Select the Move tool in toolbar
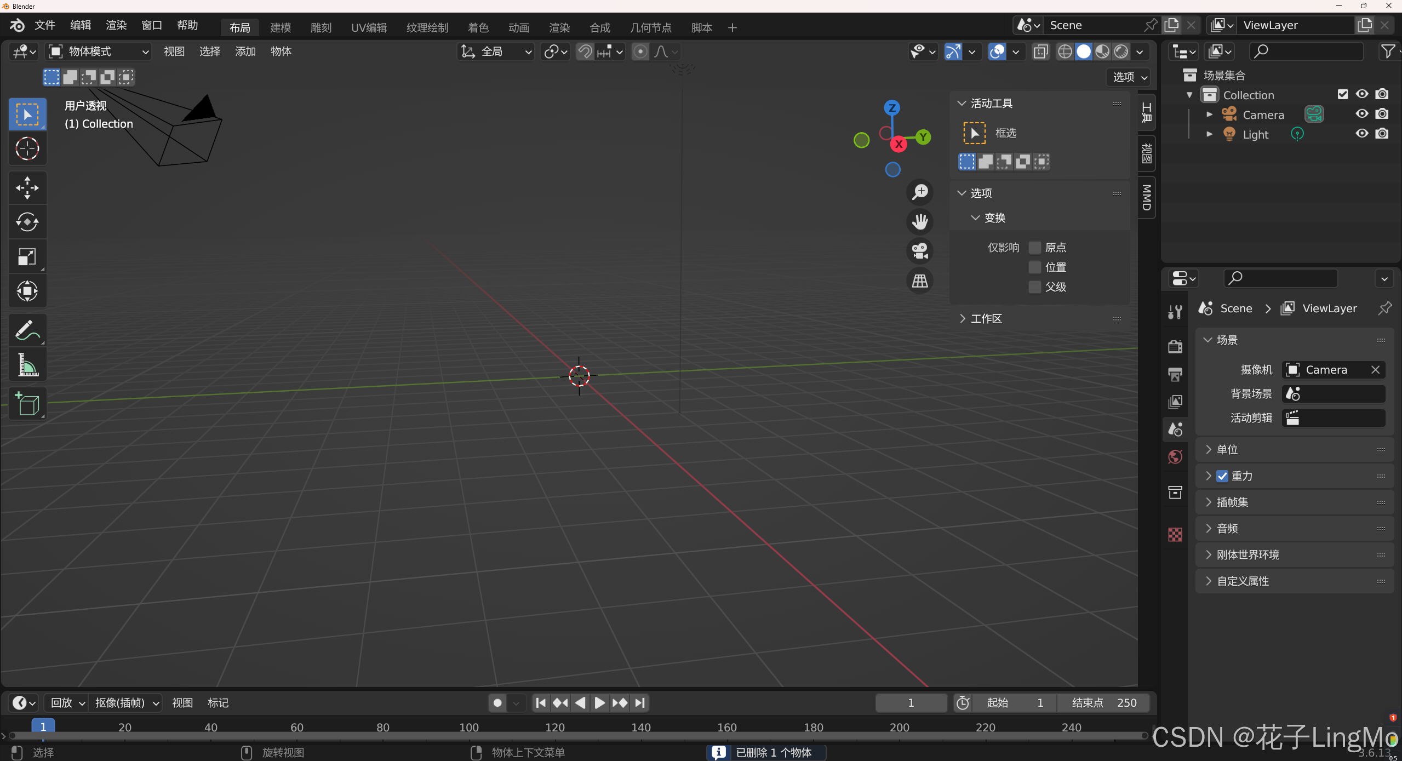1402x761 pixels. click(x=27, y=188)
